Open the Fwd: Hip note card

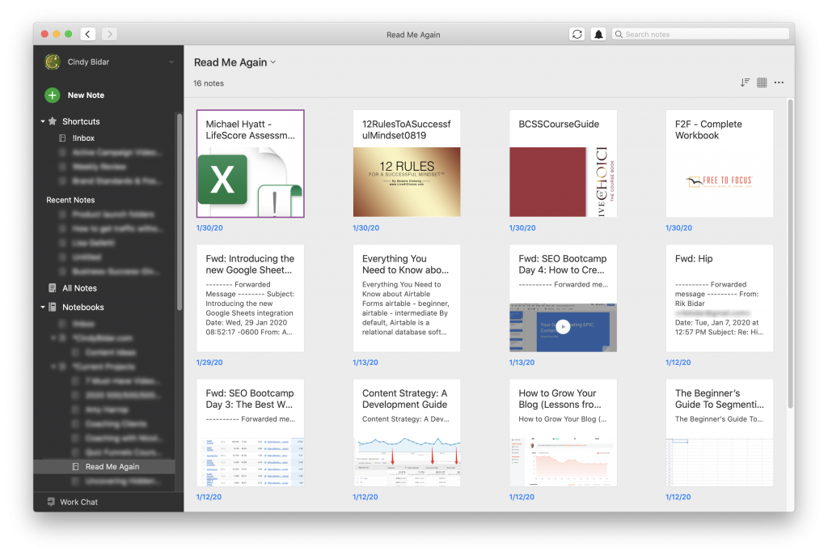719,298
